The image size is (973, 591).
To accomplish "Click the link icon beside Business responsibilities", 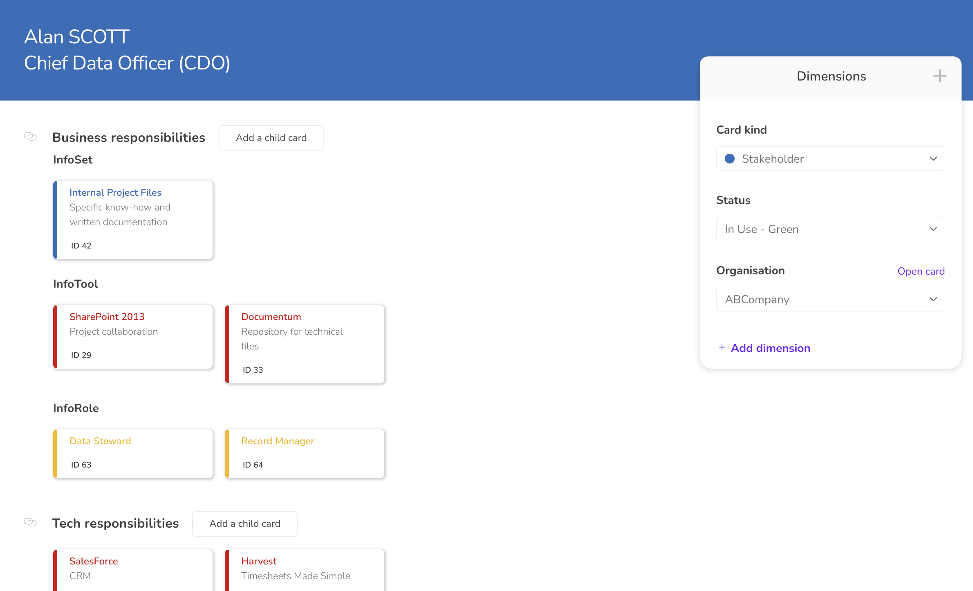I will click(x=30, y=137).
